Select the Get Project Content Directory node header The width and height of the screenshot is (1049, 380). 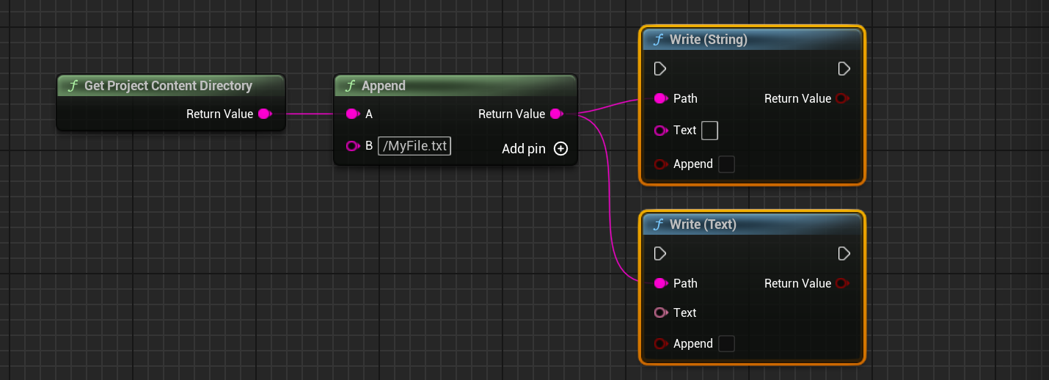(x=168, y=86)
